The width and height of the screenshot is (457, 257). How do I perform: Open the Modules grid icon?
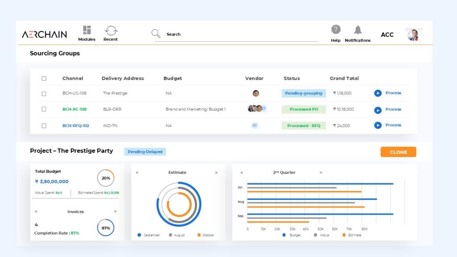click(x=87, y=30)
